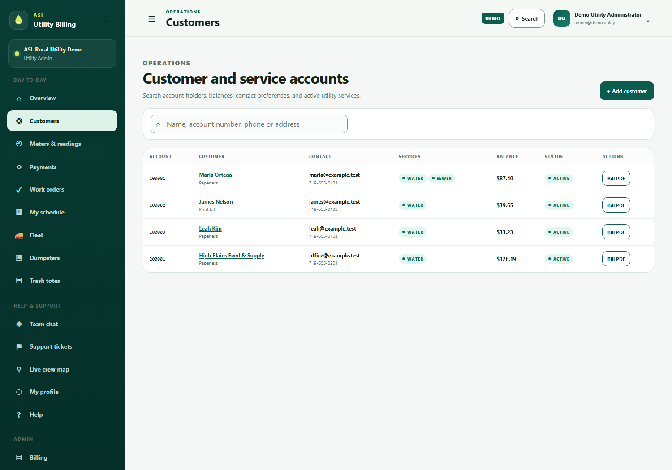The width and height of the screenshot is (672, 470).
Task: Click phone number 719-555-0102
Action: pos(323,209)
